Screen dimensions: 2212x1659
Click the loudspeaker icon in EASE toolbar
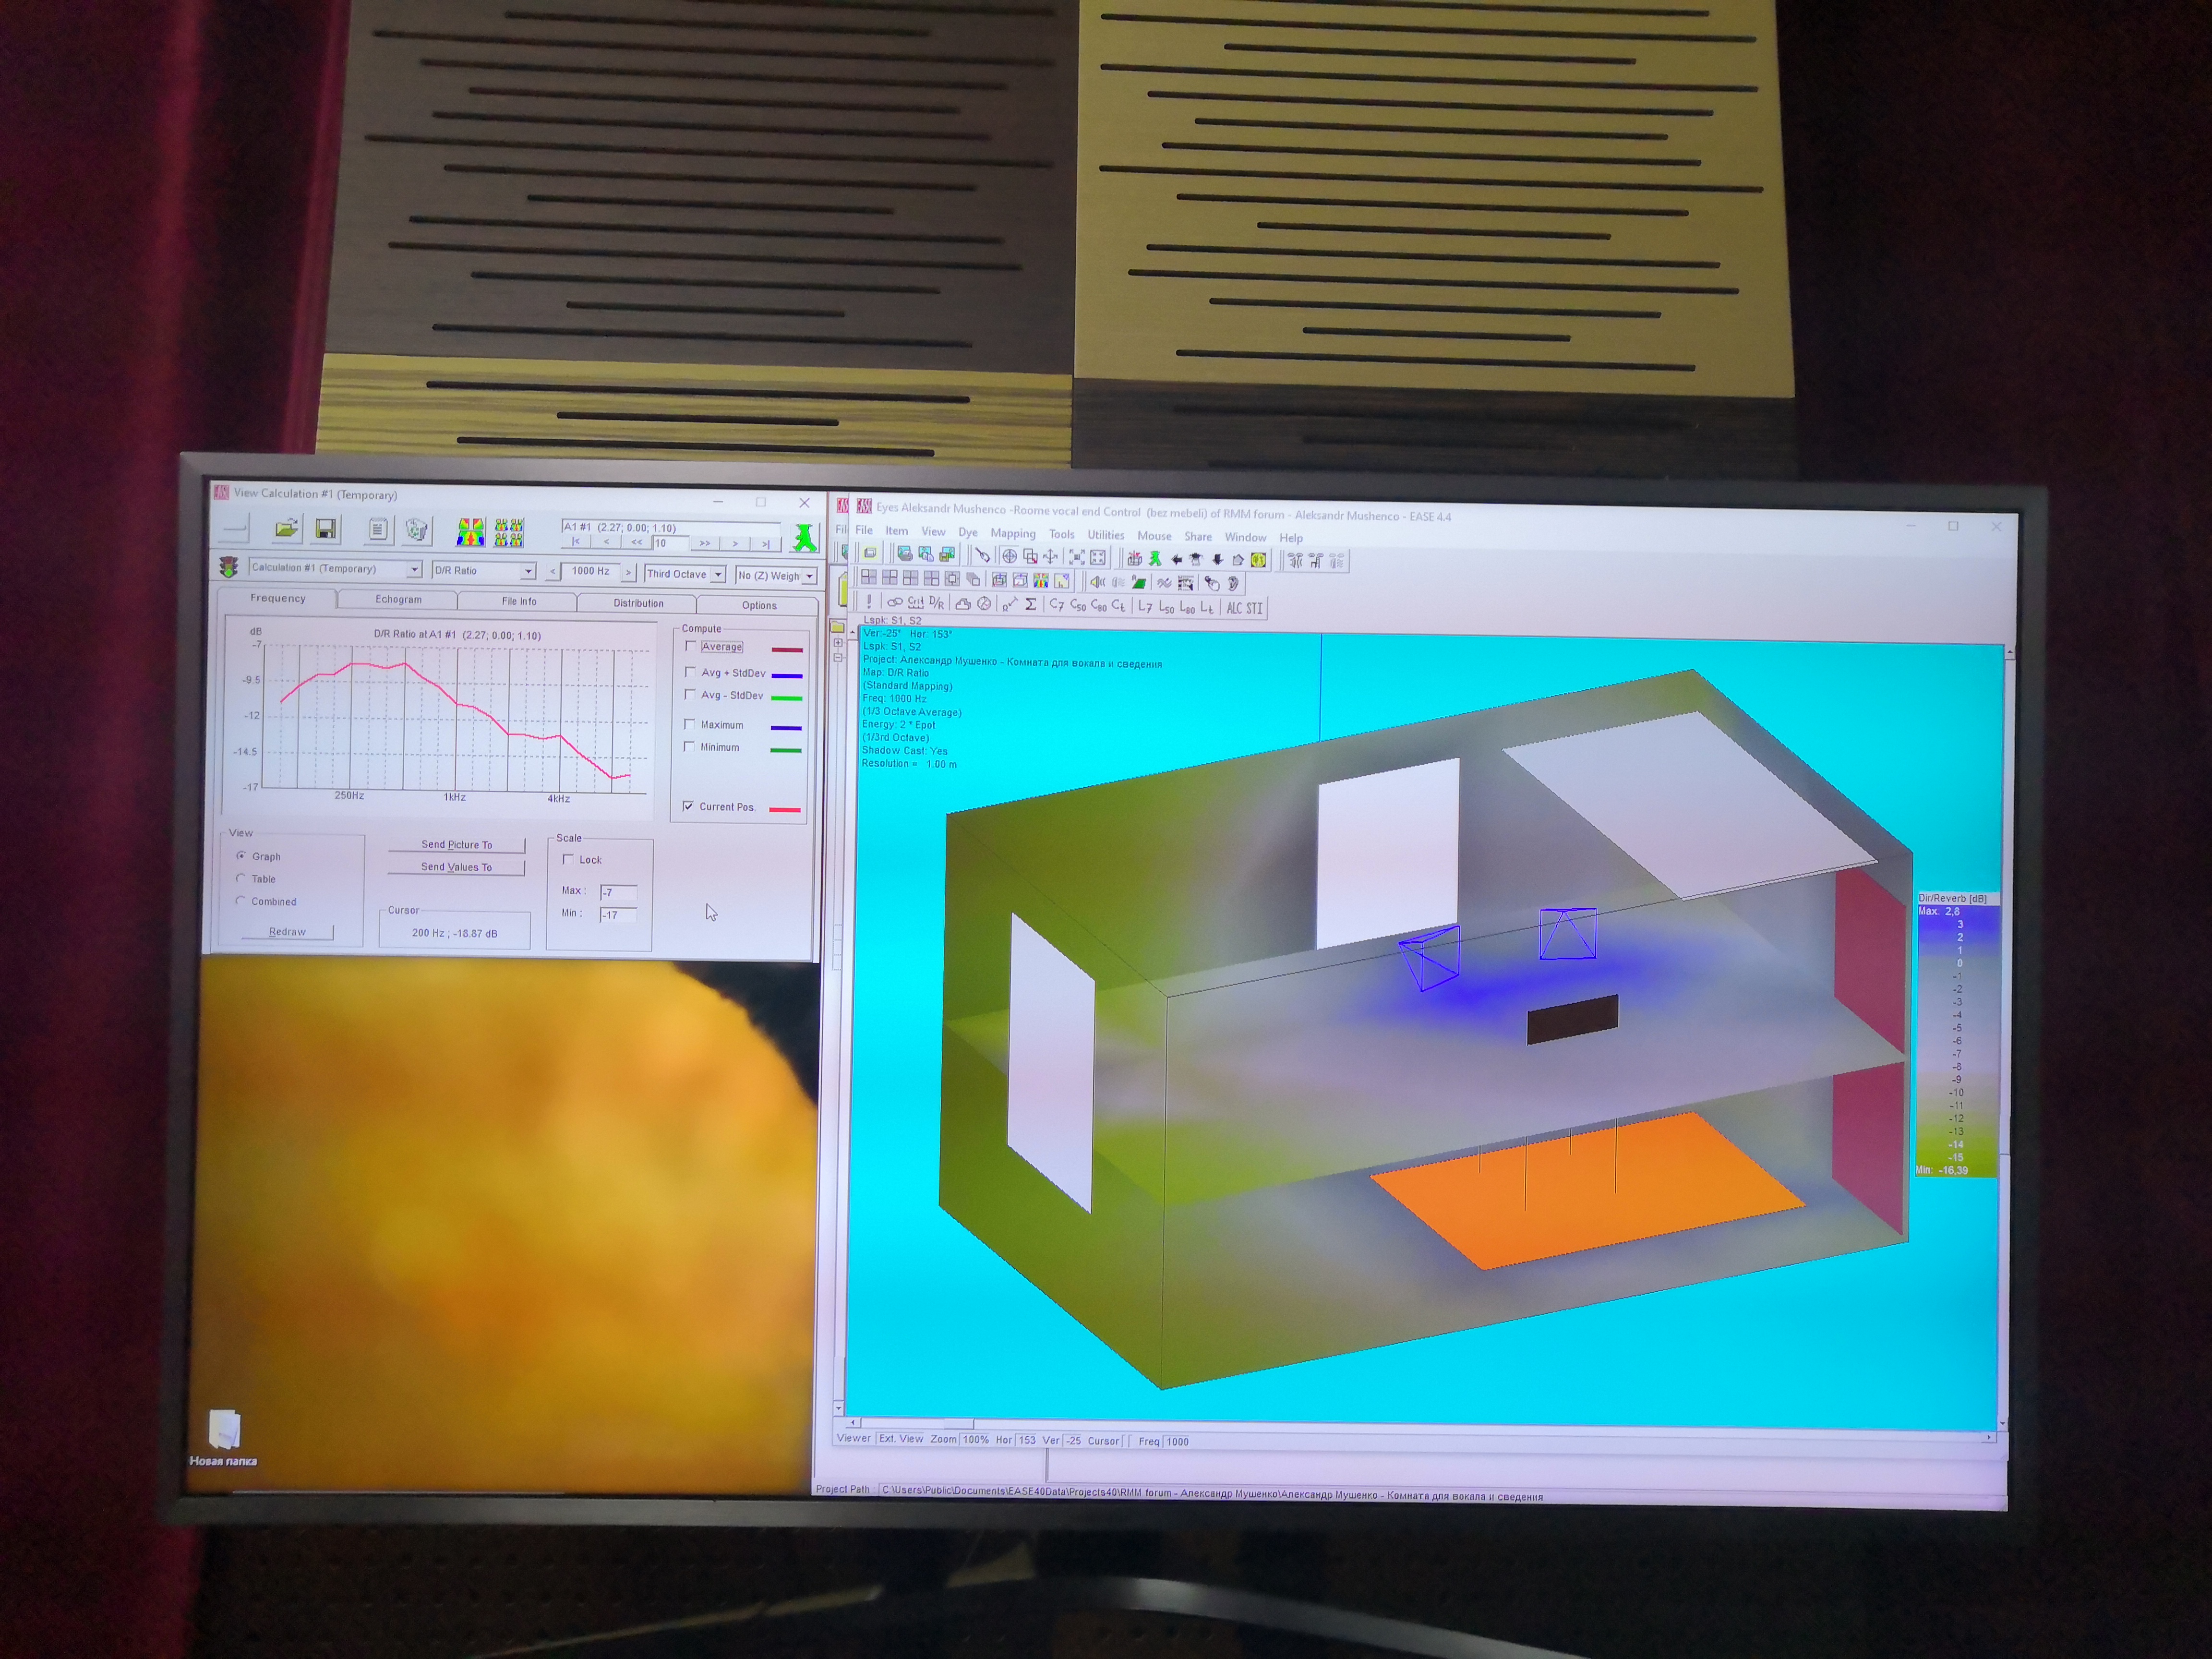[1098, 582]
